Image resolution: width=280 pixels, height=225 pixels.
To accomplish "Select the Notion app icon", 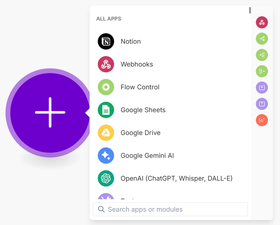I will tap(106, 41).
